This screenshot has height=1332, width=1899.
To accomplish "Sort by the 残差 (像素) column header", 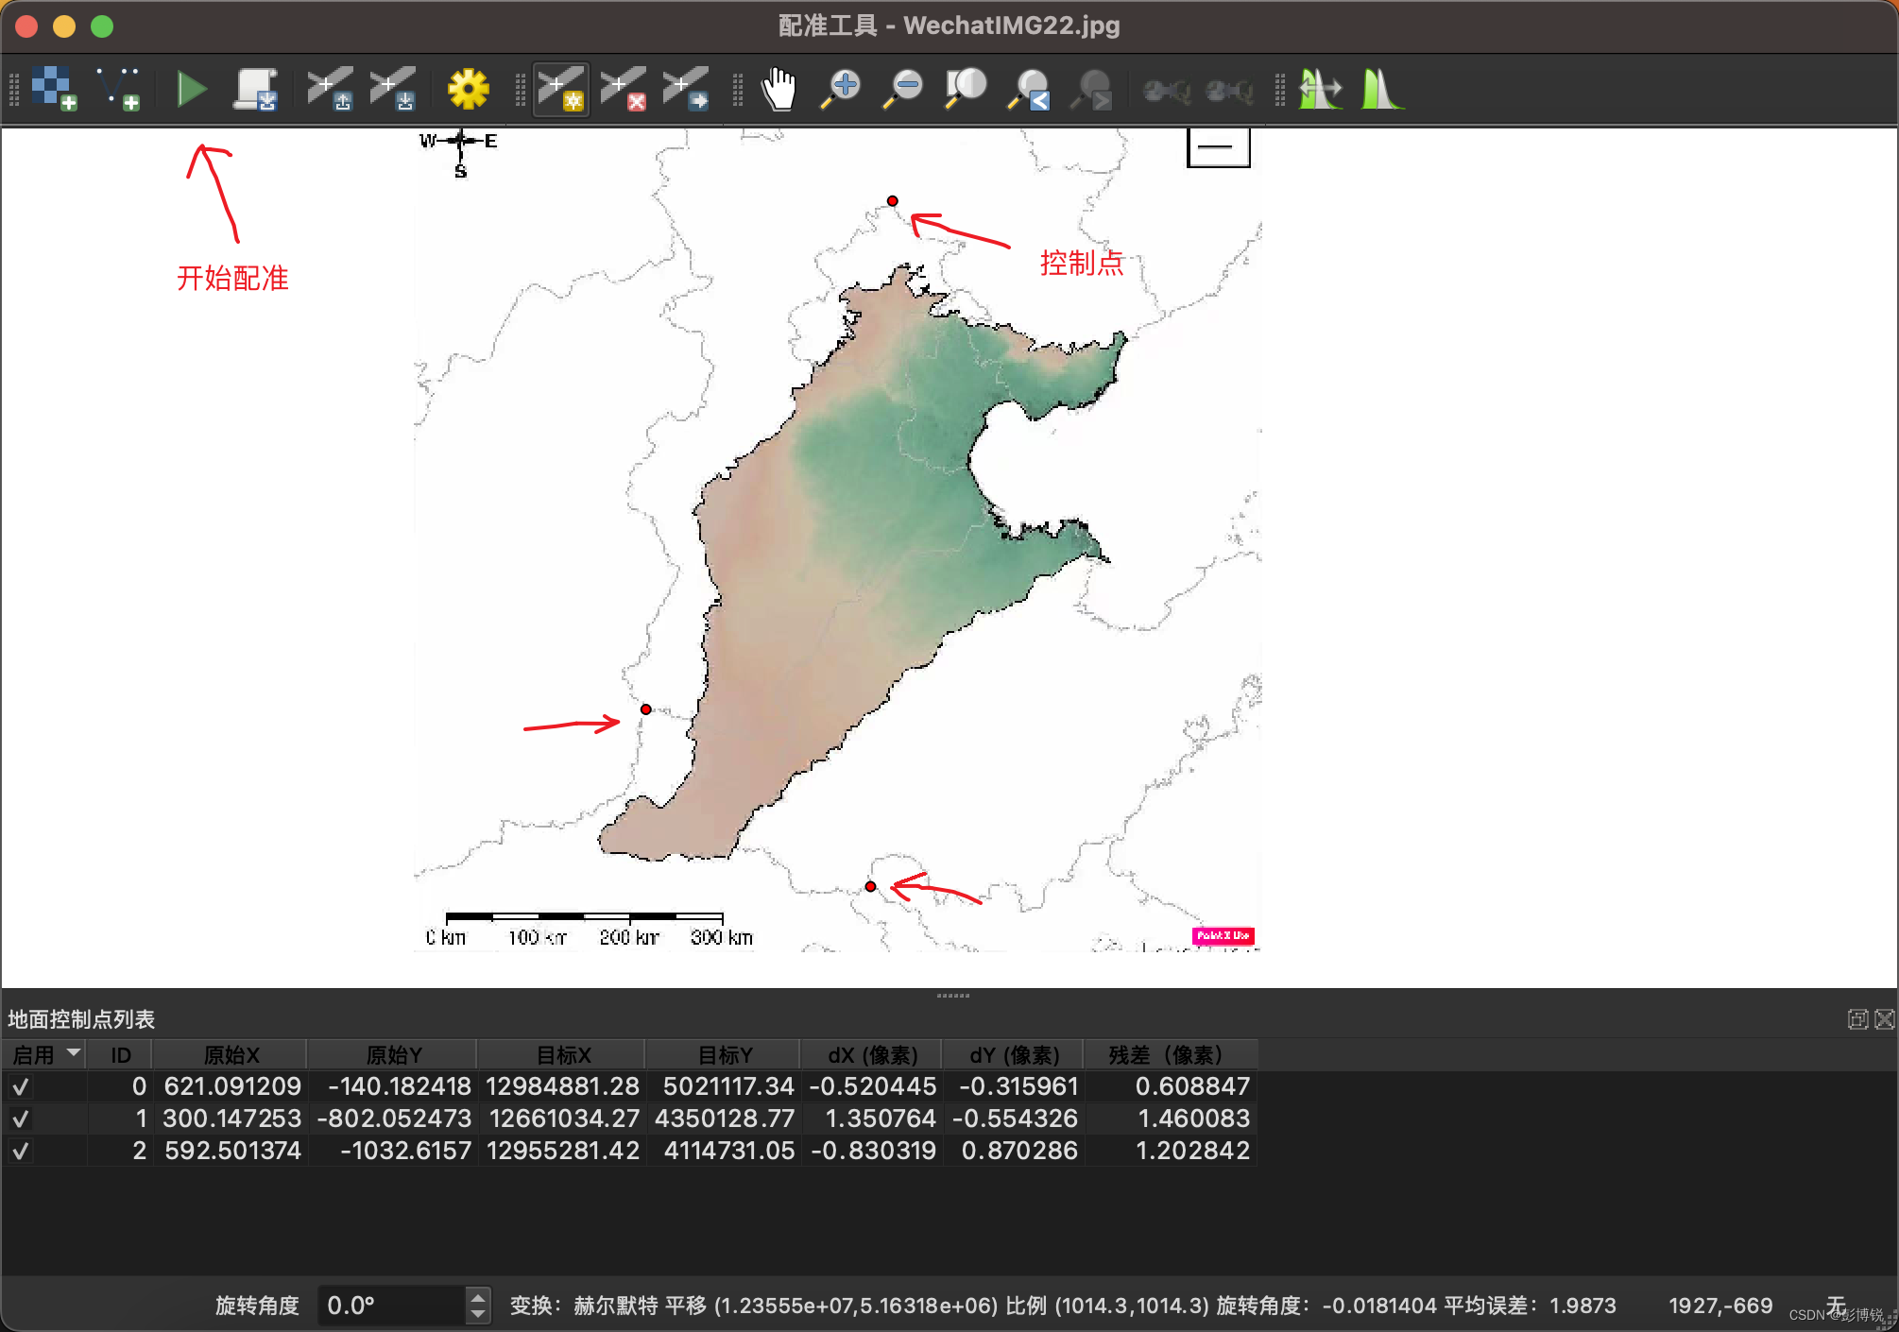I will coord(1170,1054).
